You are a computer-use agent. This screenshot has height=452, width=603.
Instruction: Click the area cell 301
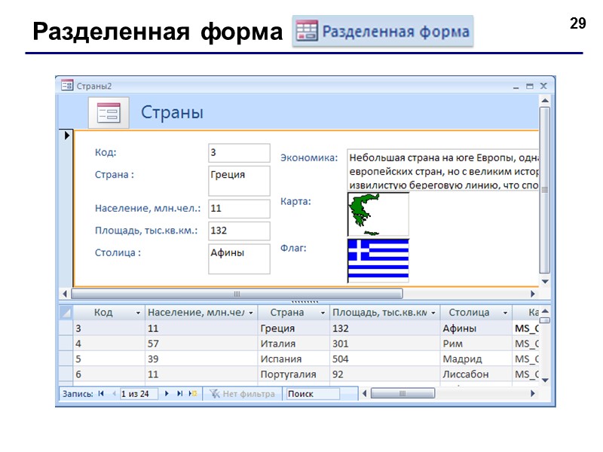tap(384, 344)
